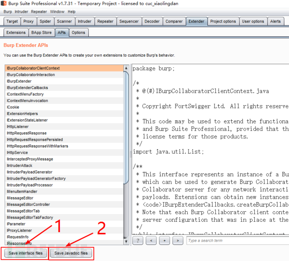This screenshot has height=261, width=289.
Task: Select IExtensionHelpers in the list
Action: 64,114
